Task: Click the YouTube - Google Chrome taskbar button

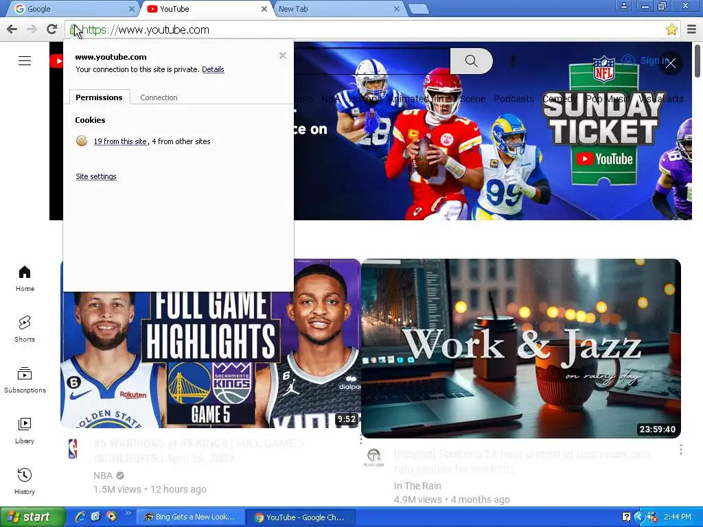Action: pyautogui.click(x=301, y=517)
